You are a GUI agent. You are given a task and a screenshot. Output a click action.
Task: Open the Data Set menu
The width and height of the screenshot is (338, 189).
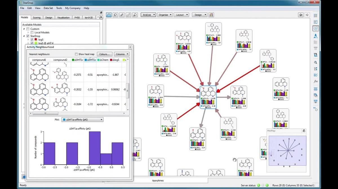pyautogui.click(x=48, y=8)
